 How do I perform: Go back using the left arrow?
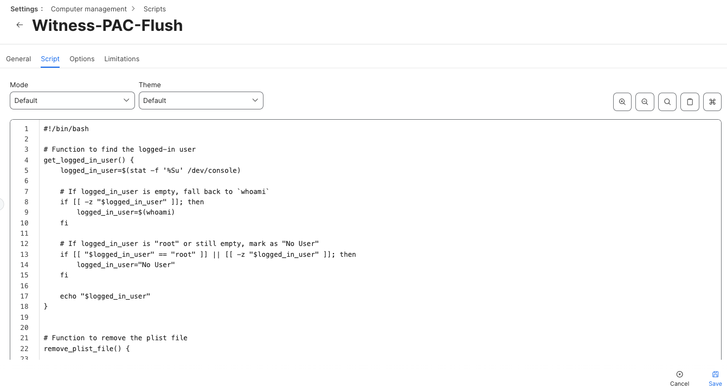click(x=20, y=25)
